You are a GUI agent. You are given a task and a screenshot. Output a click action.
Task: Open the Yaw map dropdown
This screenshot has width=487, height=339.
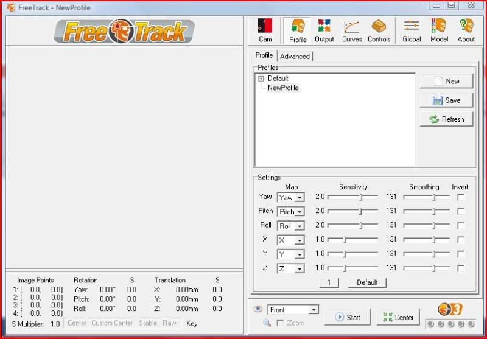pyautogui.click(x=300, y=198)
